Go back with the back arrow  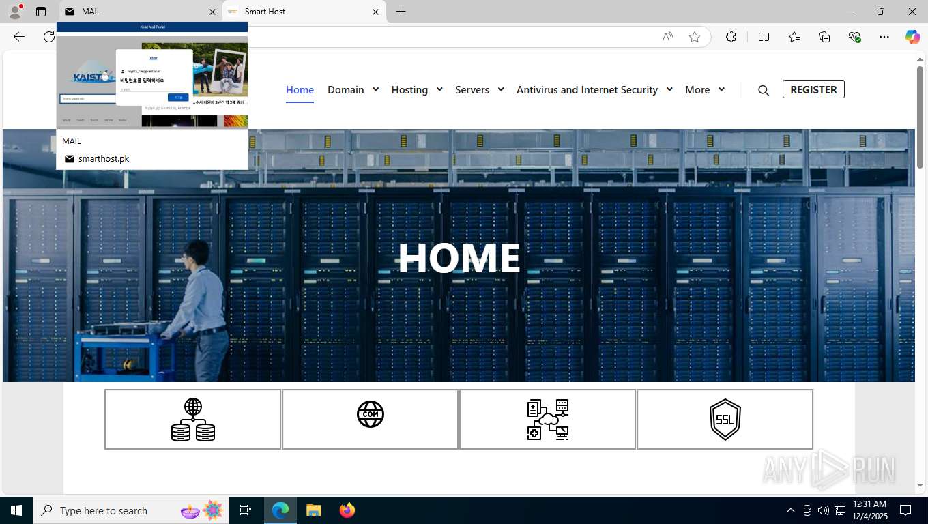click(19, 37)
